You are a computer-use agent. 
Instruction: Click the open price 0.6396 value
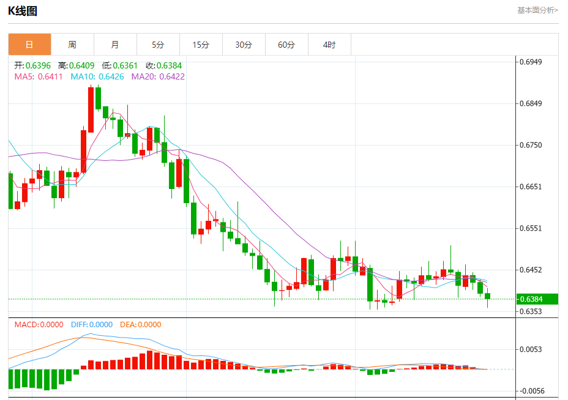click(x=38, y=65)
